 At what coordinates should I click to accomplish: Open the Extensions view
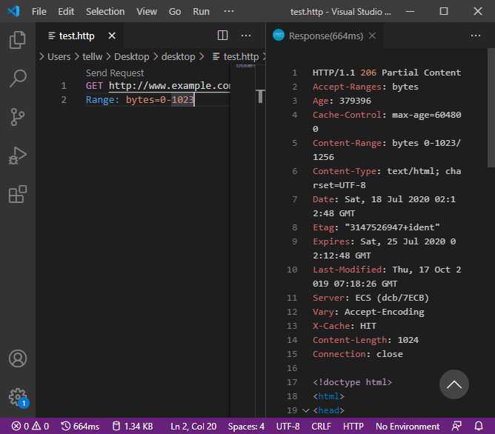(17, 194)
